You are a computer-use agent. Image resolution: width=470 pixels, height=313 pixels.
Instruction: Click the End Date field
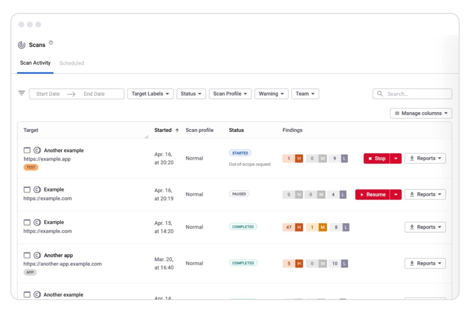pyautogui.click(x=94, y=94)
